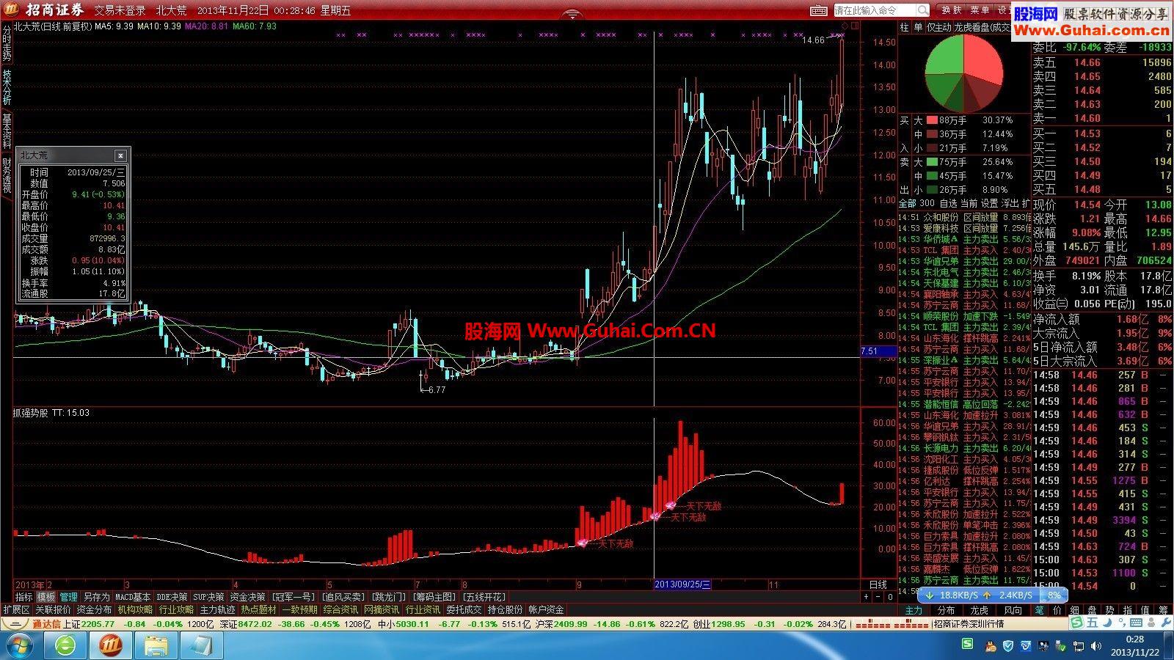Expand the top center pull-down handle
The height and width of the screenshot is (660, 1174).
(x=573, y=15)
